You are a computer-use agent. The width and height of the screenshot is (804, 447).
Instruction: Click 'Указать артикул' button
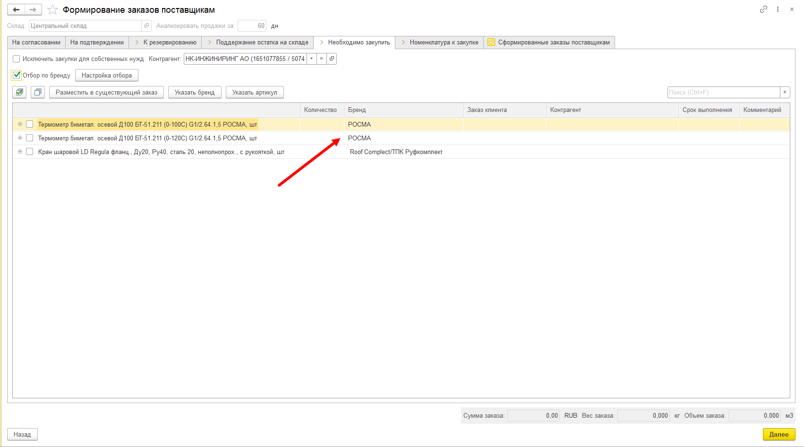255,92
